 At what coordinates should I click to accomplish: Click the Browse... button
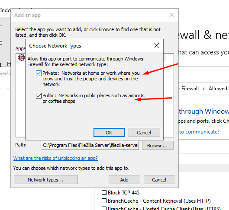click(x=158, y=146)
